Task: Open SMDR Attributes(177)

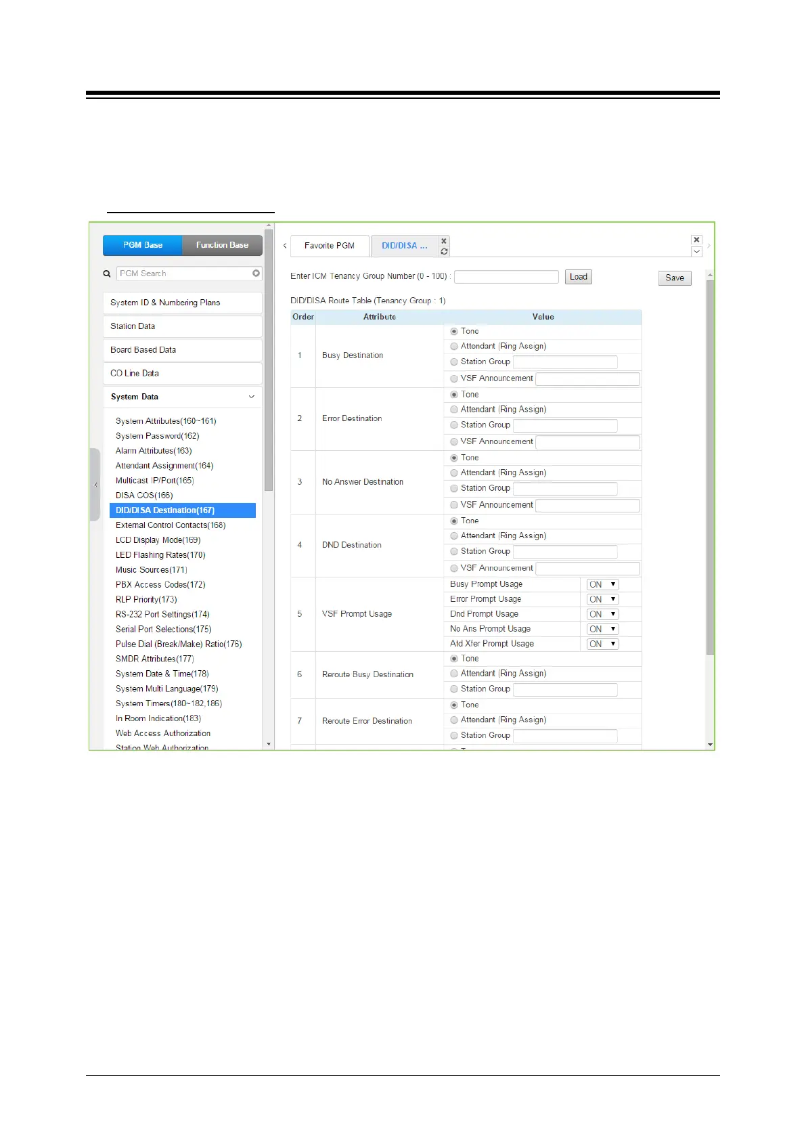Action: pyautogui.click(x=155, y=659)
